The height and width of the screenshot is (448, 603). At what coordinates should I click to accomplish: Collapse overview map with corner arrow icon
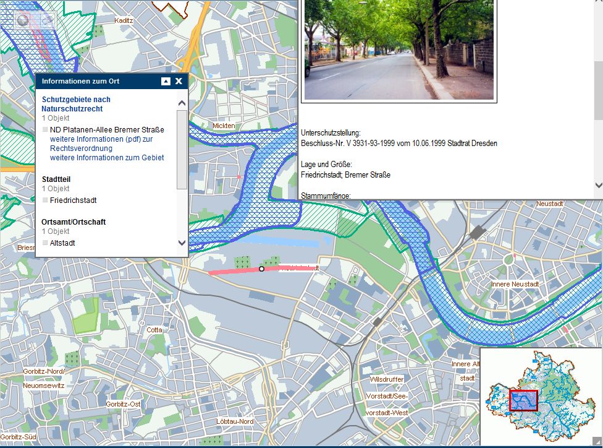coord(597,441)
